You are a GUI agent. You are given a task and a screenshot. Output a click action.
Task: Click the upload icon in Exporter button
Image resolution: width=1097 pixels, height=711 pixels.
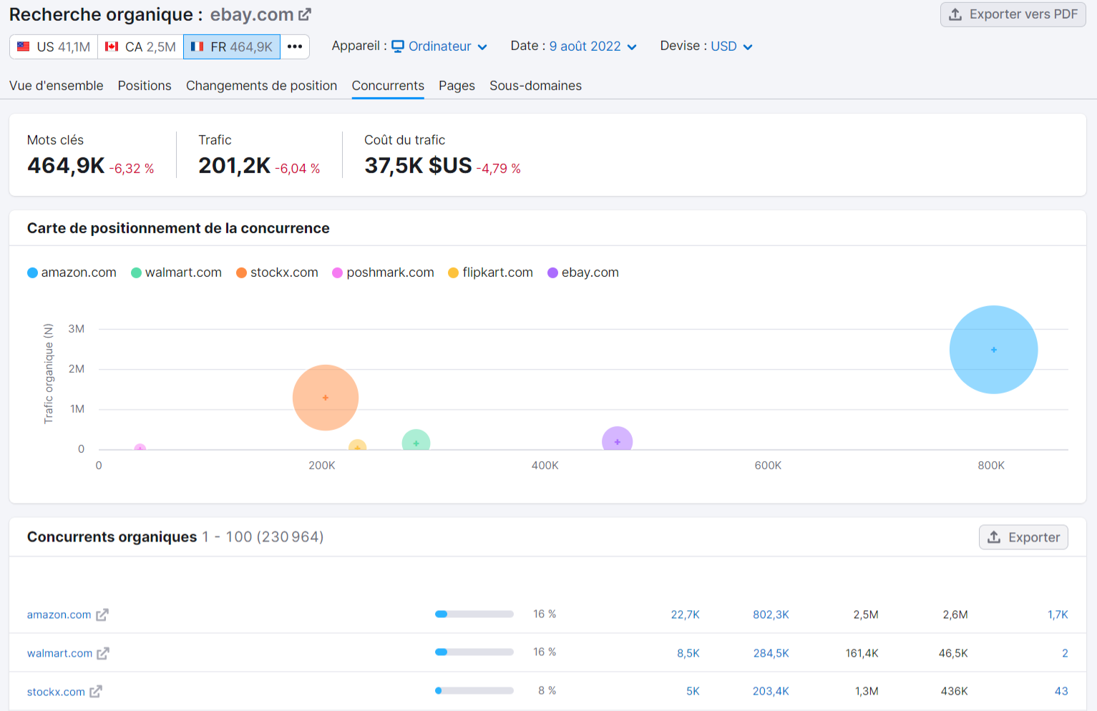click(994, 537)
